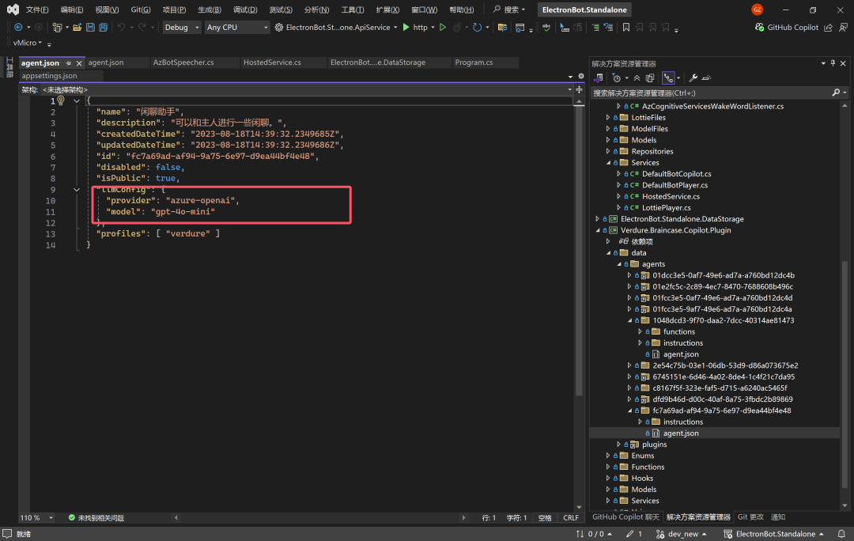Click the dev_new branch in status bar

tap(682, 534)
